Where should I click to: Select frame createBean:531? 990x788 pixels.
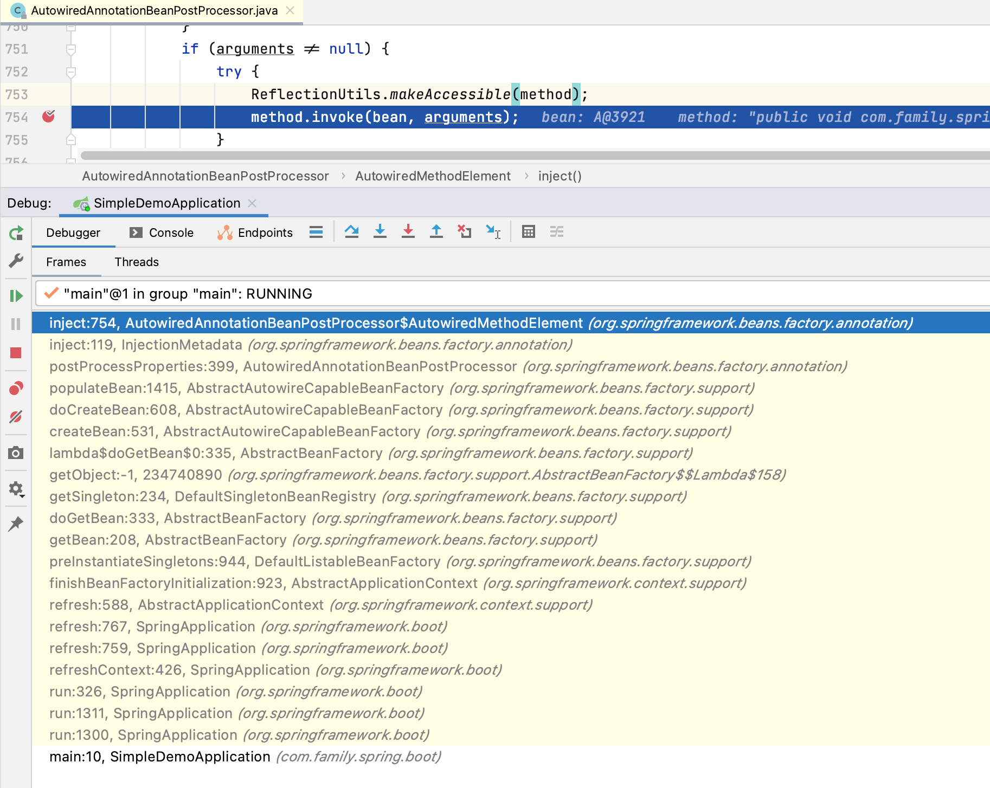point(511,431)
